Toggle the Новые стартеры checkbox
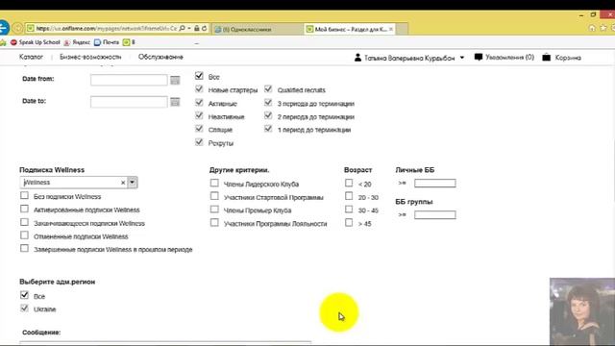615x346 pixels. 199,89
